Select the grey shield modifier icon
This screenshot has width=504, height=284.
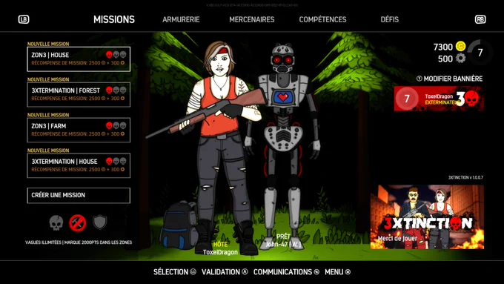(x=99, y=222)
